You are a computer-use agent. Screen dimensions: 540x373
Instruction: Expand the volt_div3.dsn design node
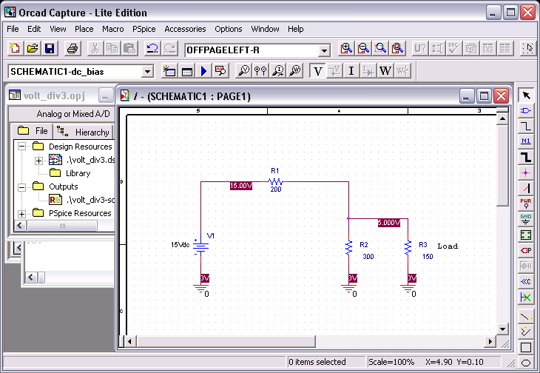tap(39, 161)
